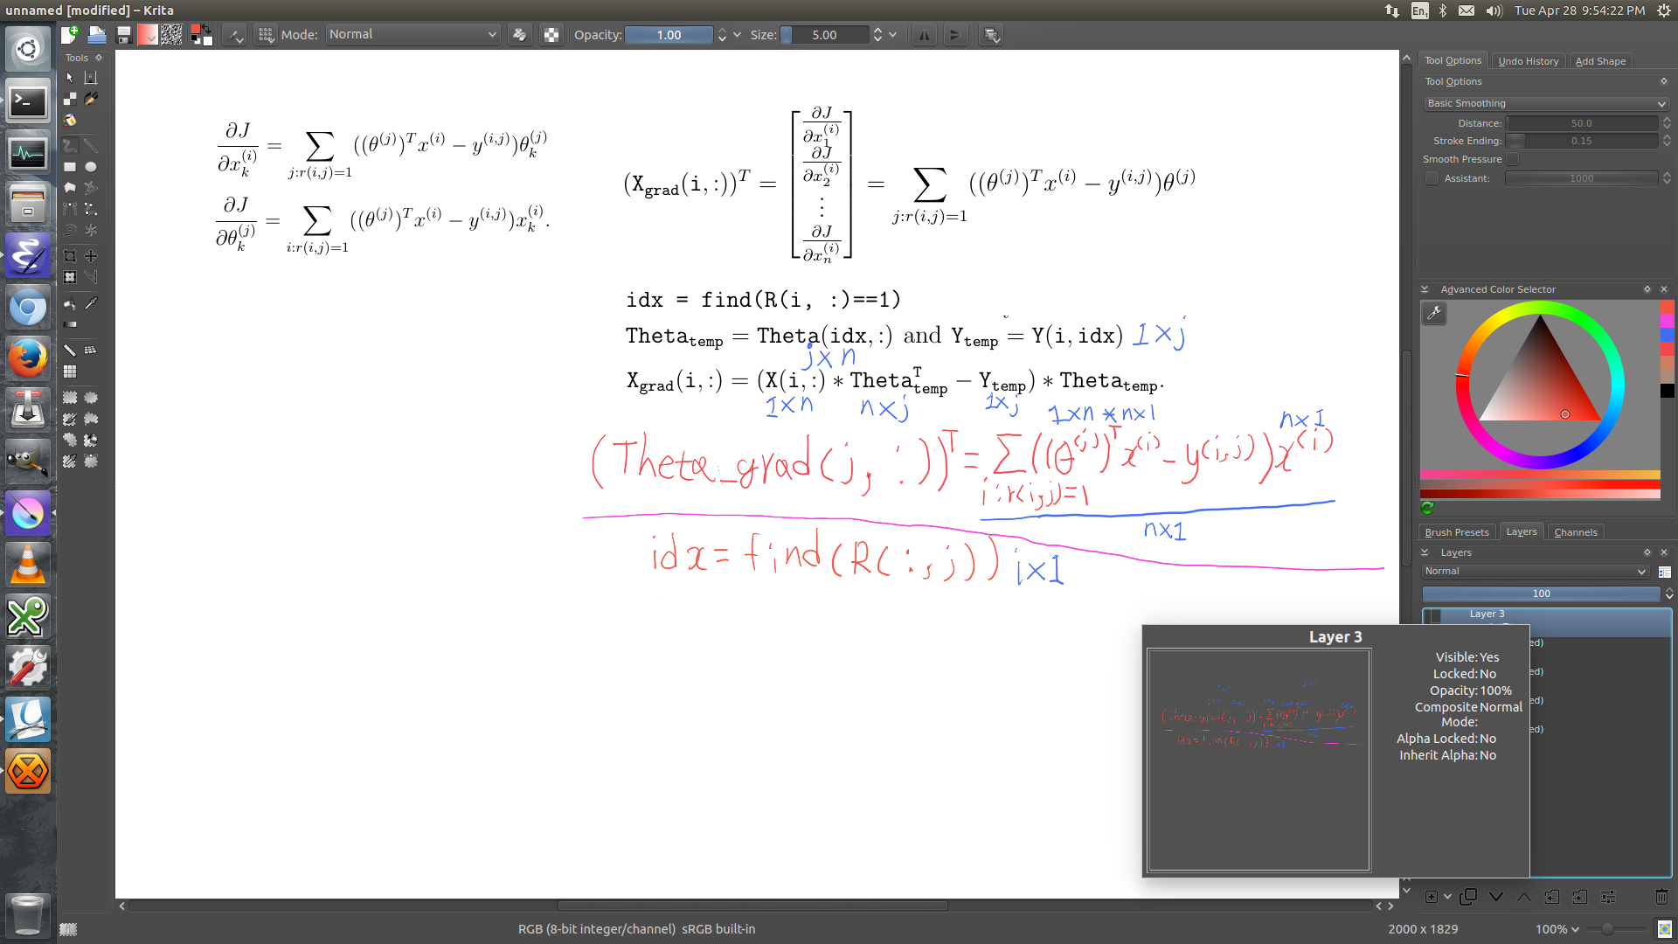Select the Bezier curve tool
The height and width of the screenshot is (944, 1678).
pyautogui.click(x=70, y=209)
